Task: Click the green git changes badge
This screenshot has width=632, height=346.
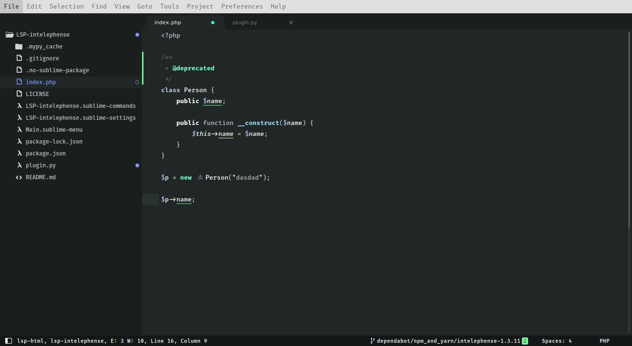Action: click(x=525, y=341)
